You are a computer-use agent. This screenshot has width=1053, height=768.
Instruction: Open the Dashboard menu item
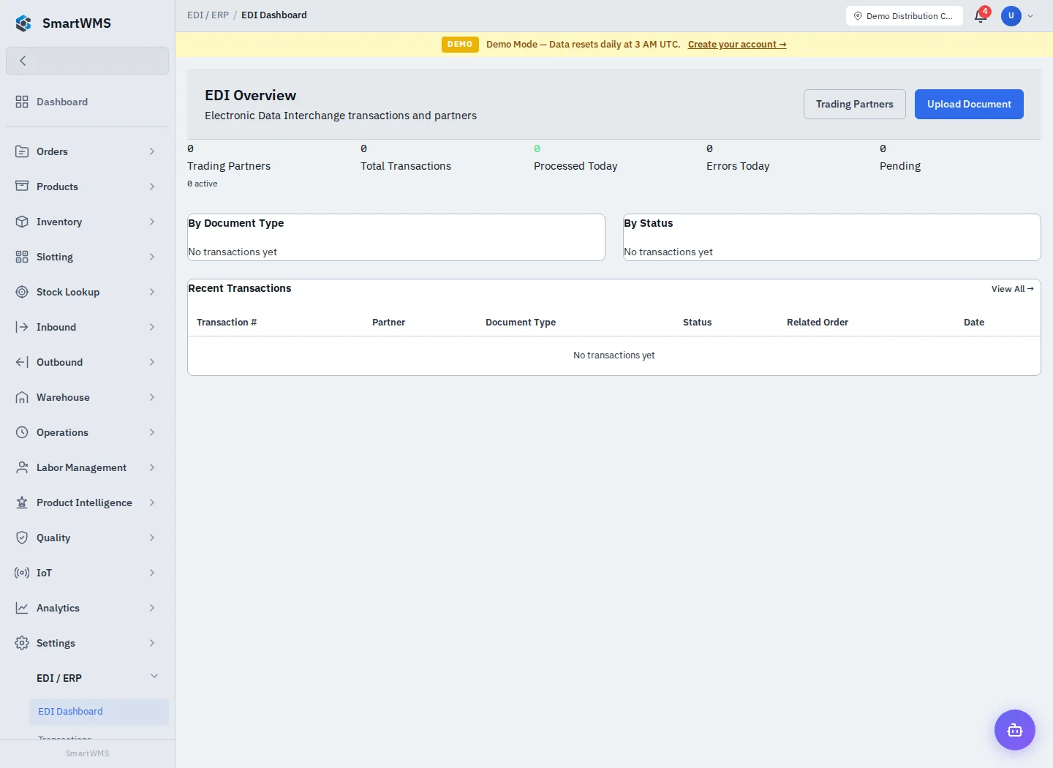click(87, 102)
